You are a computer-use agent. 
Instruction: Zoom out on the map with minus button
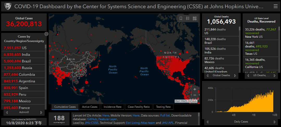coord(195,95)
